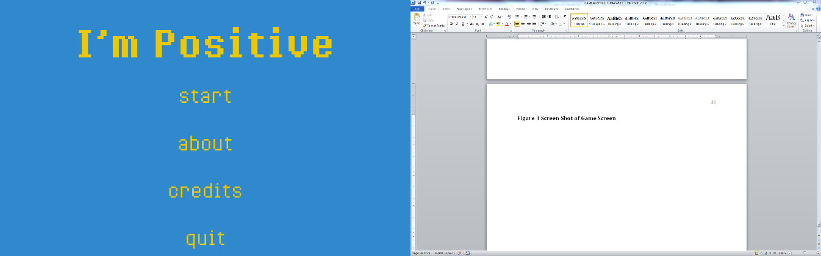Click Find in the Editing group
The height and width of the screenshot is (256, 821).
point(806,15)
